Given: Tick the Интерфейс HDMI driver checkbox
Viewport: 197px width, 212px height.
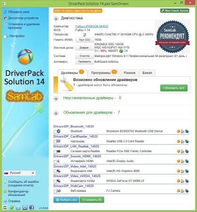Looking at the screenshot, I should [x=55, y=162].
